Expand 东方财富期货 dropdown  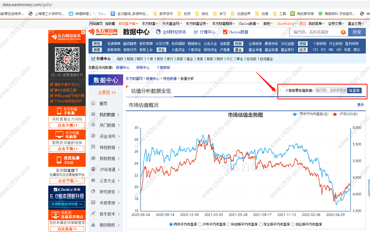[x=224, y=24]
